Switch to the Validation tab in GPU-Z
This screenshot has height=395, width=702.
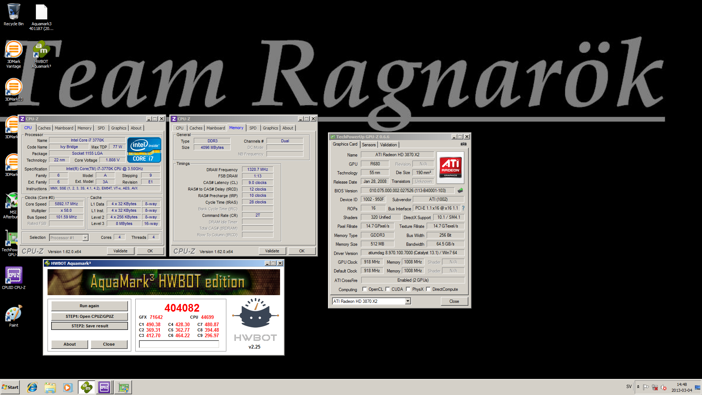point(388,145)
